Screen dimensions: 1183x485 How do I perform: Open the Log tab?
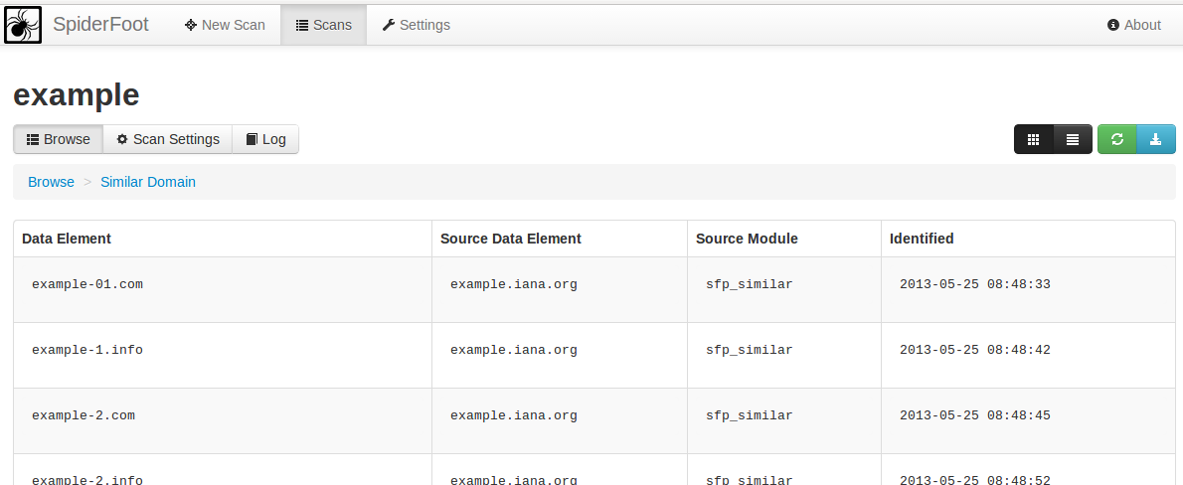265,139
